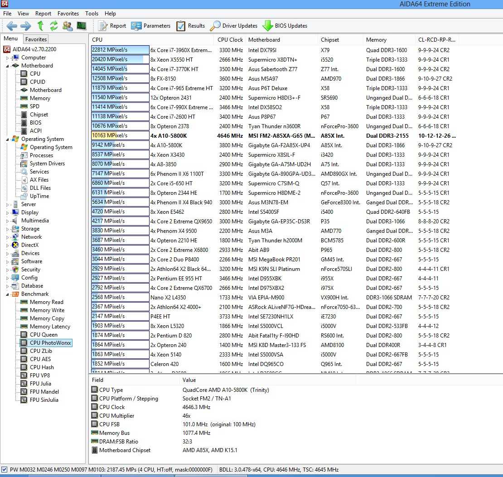Open the System Drivers item
Image resolution: width=503 pixels, height=477 pixels.
pyautogui.click(x=47, y=163)
